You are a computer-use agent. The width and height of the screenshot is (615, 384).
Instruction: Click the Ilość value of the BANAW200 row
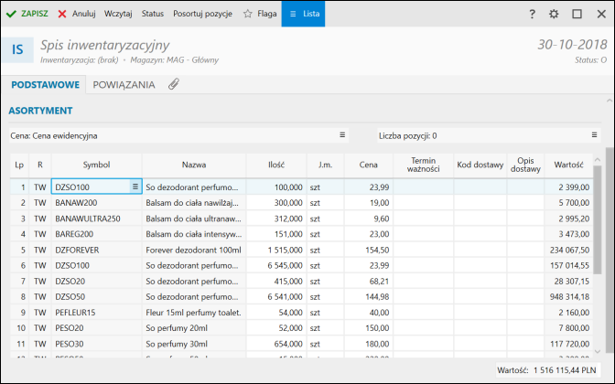point(288,202)
